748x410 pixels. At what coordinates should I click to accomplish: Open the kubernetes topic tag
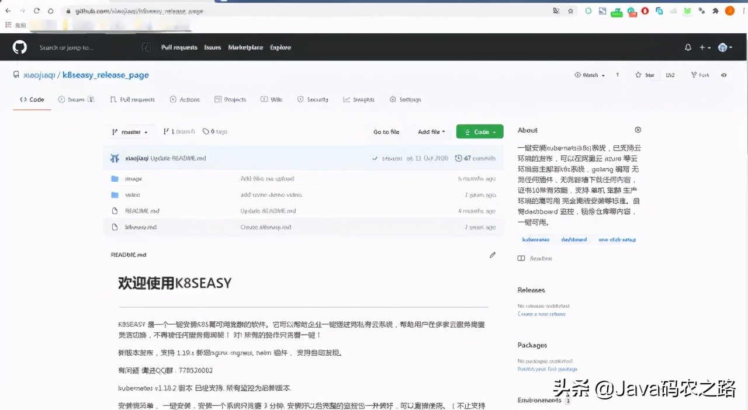click(536, 239)
